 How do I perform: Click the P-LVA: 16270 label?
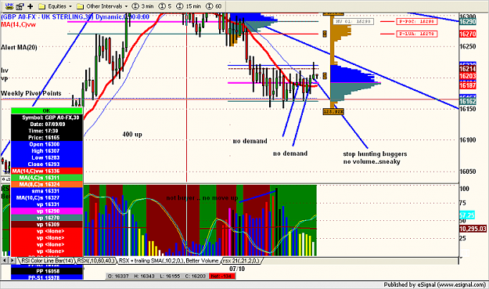click(417, 34)
